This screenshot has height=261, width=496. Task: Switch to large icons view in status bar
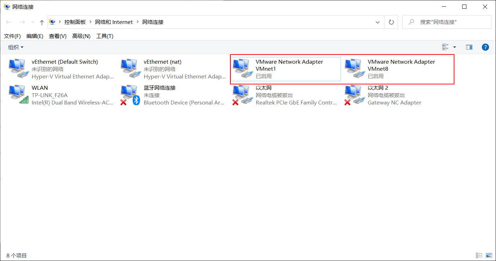pos(489,255)
